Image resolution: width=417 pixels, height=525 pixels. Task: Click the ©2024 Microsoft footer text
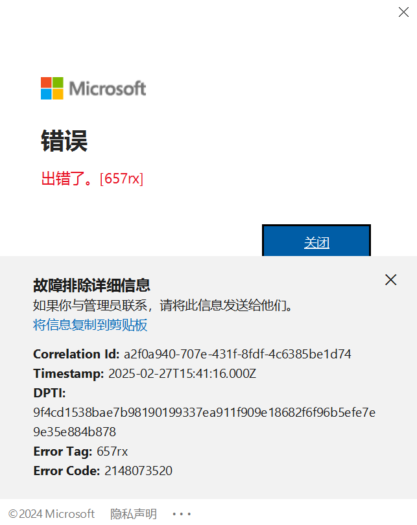[x=51, y=513]
